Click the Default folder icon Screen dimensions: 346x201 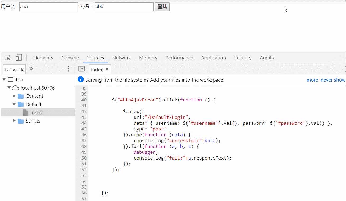21,104
